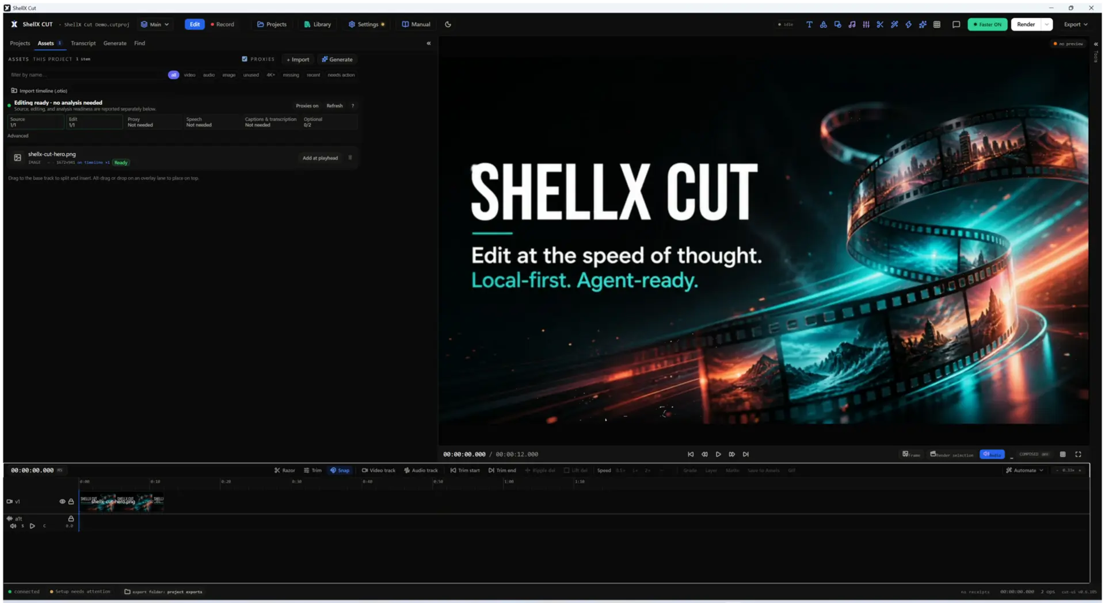1105x603 pixels.
Task: Click the grid icon in top toolbar
Action: point(937,24)
